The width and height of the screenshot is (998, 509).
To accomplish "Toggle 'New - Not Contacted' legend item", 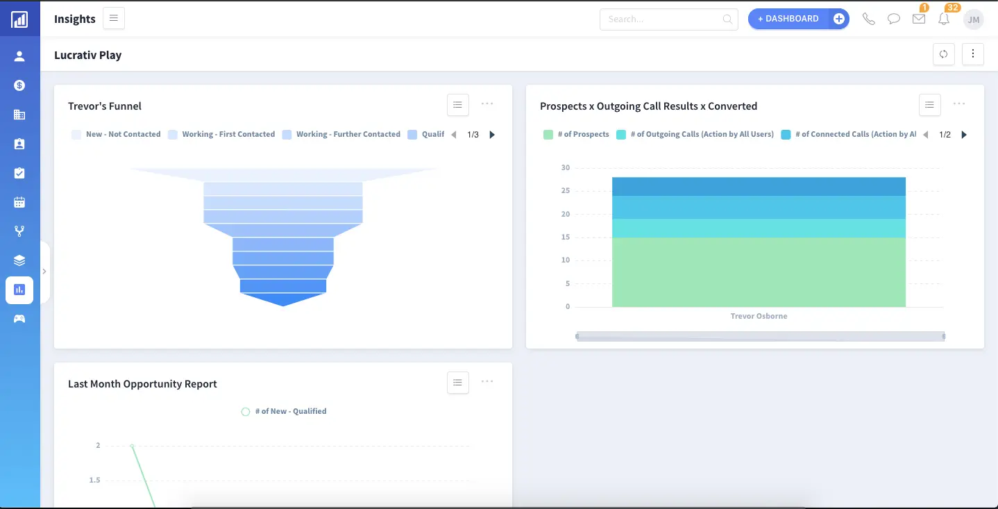I will tap(117, 135).
